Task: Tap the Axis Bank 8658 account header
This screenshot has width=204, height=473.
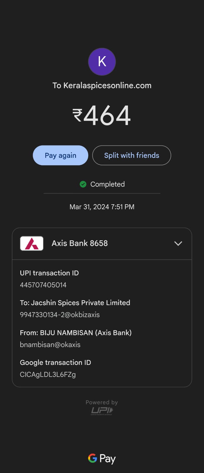Action: [80, 243]
